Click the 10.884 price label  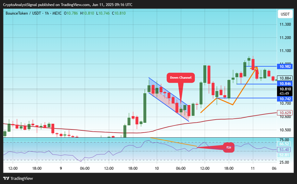[285, 78]
